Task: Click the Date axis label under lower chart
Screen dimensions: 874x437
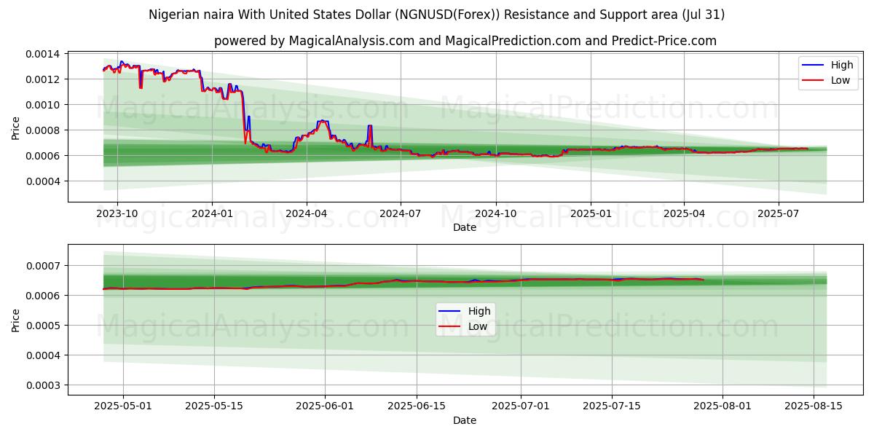Action: pos(465,421)
